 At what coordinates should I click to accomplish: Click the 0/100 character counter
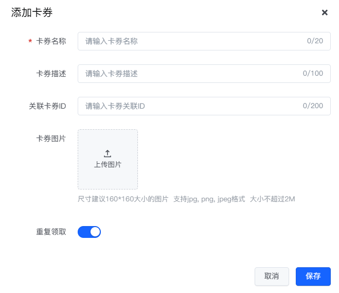pyautogui.click(x=313, y=74)
